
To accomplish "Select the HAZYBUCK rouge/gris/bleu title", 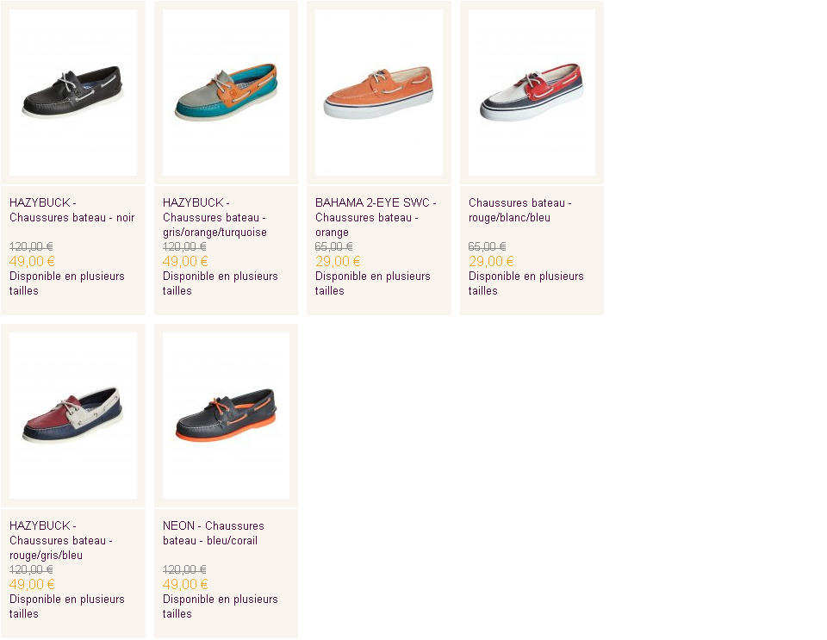I will click(60, 540).
